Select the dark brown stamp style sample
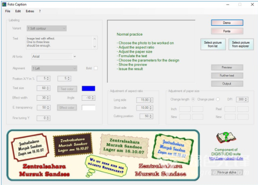 (x=73, y=145)
